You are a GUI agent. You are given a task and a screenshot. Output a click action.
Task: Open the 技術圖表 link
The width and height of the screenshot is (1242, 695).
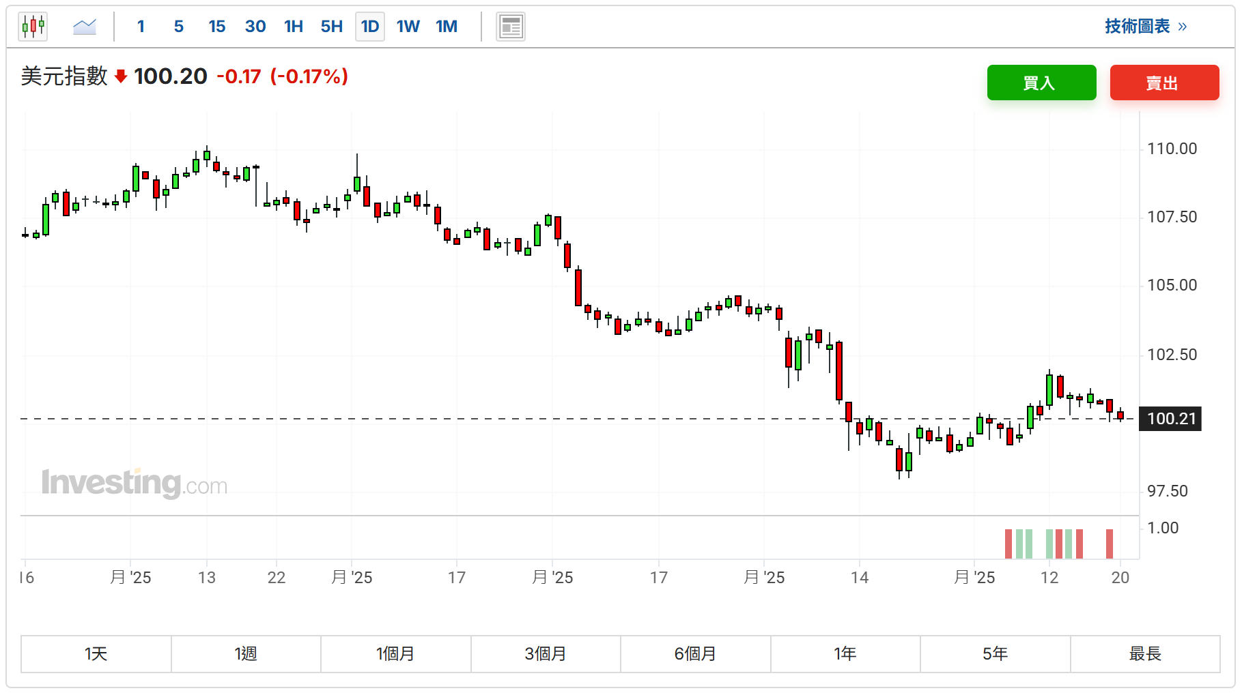click(1146, 27)
